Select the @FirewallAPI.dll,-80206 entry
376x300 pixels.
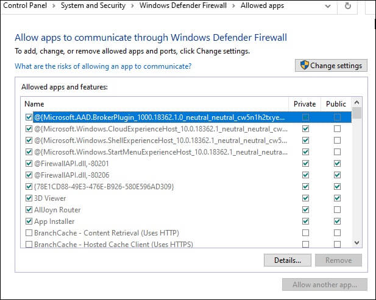[x=72, y=175]
